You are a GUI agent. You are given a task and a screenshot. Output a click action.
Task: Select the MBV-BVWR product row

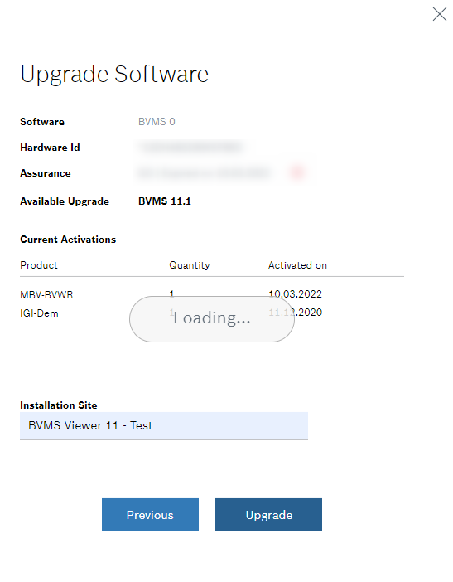pyautogui.click(x=212, y=294)
